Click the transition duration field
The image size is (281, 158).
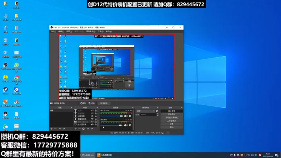click(148, 115)
